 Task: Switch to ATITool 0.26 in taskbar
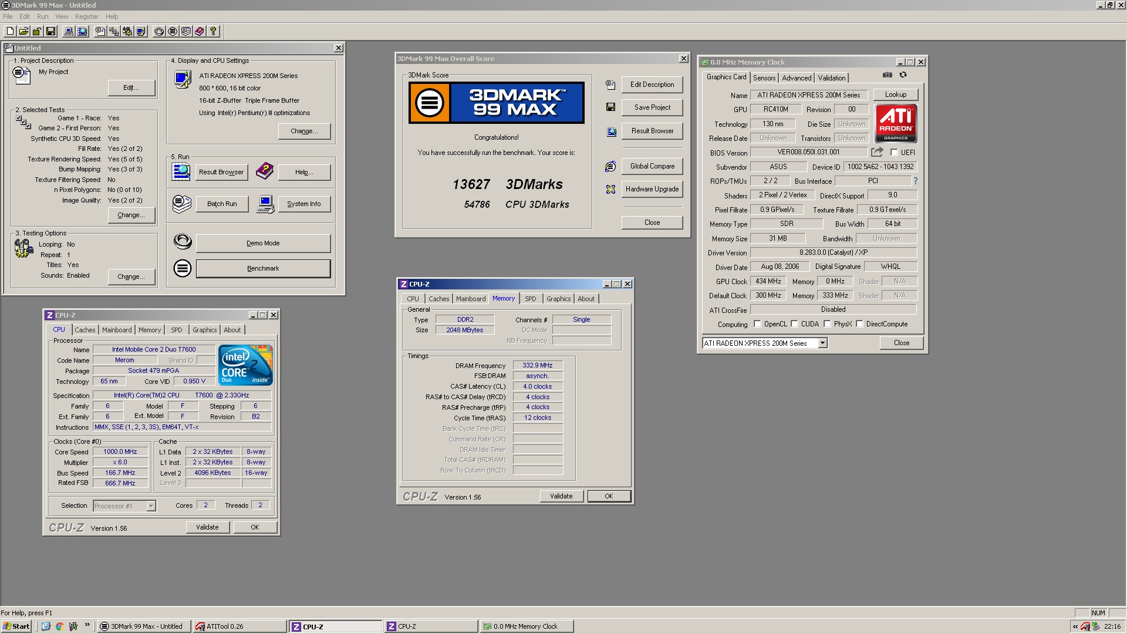[239, 626]
